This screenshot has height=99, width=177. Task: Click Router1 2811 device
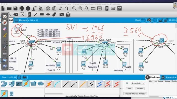pos(17,29)
